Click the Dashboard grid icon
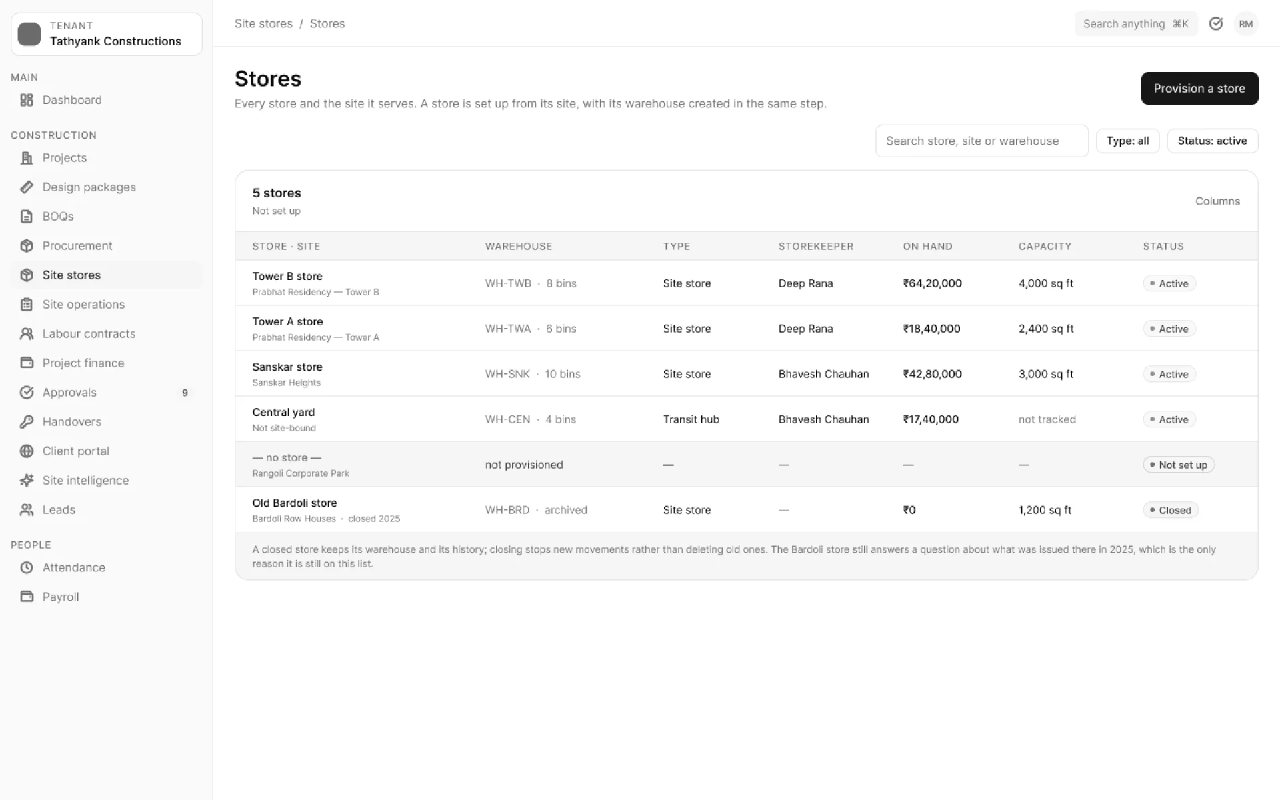 [x=27, y=100]
